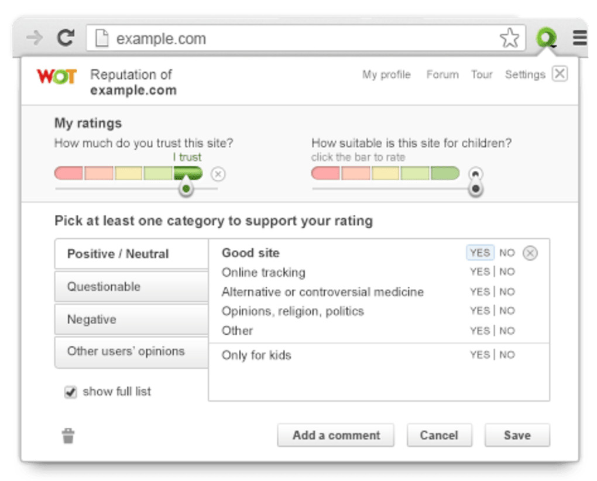
Task: Remove Good site category with circled X
Action: click(530, 253)
